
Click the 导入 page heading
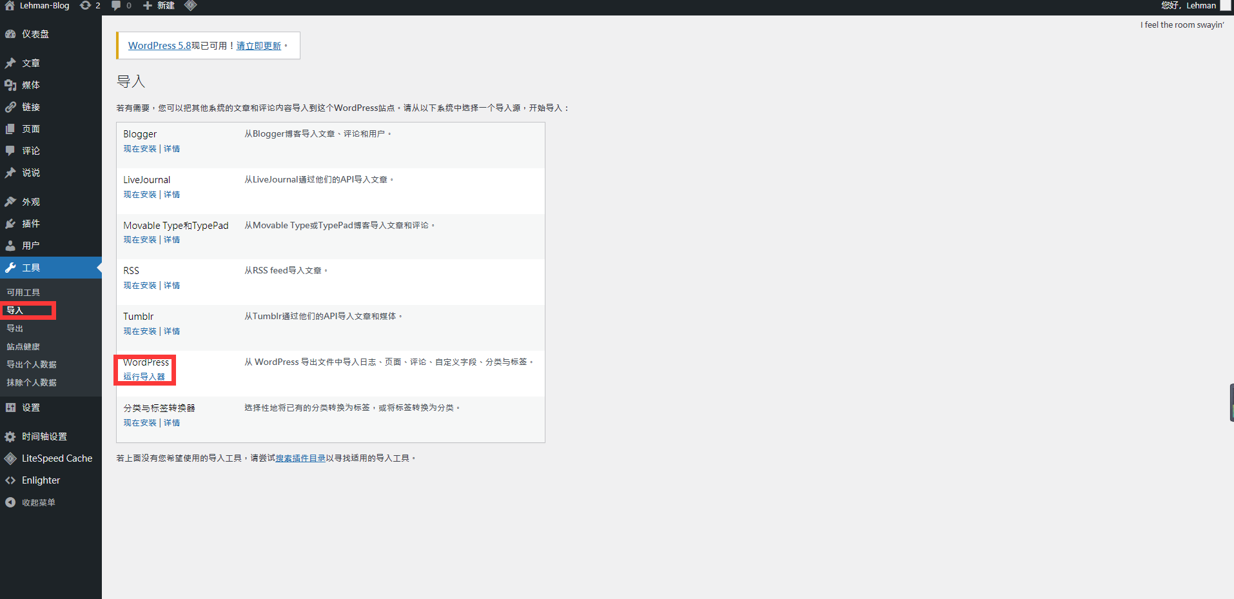pos(131,82)
